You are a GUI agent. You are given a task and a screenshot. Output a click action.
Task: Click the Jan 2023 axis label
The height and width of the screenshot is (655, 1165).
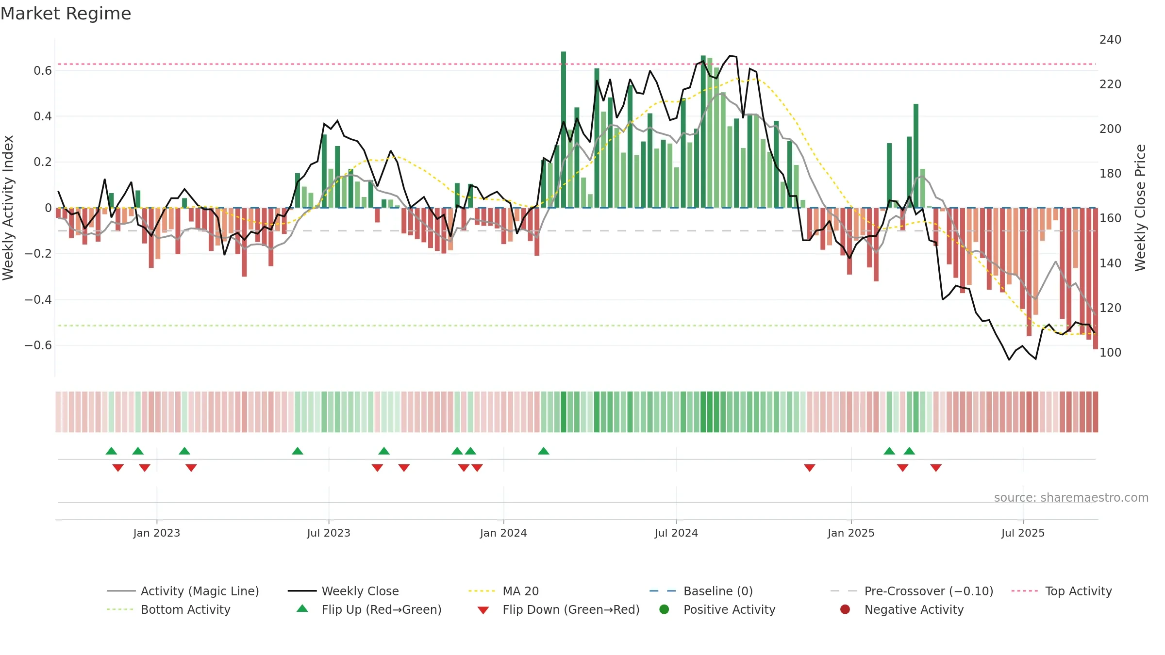pos(157,533)
